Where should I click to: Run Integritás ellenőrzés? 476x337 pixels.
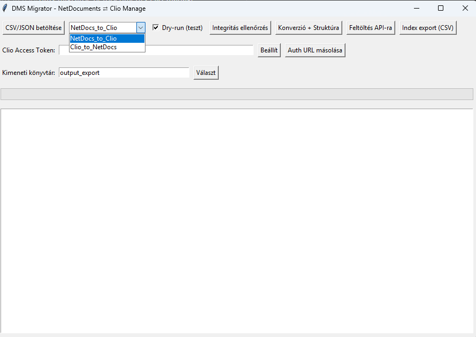point(240,28)
